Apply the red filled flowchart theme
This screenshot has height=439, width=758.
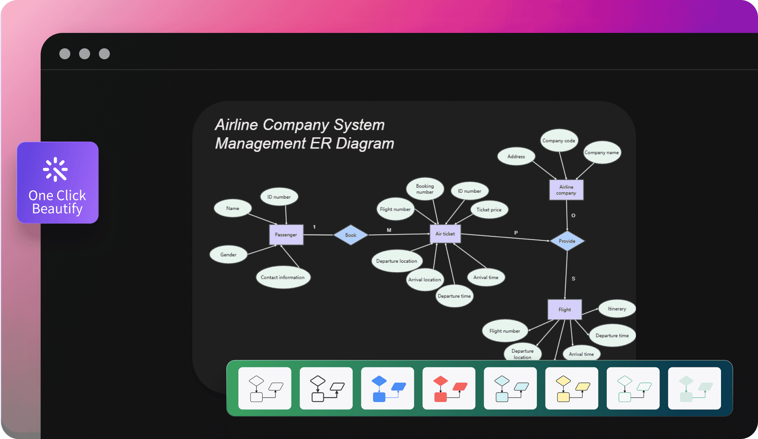click(x=449, y=388)
